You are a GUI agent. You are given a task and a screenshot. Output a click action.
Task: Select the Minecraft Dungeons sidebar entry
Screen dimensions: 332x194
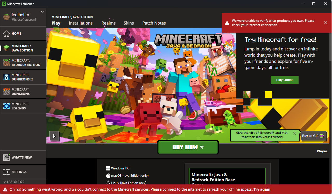pos(23,92)
